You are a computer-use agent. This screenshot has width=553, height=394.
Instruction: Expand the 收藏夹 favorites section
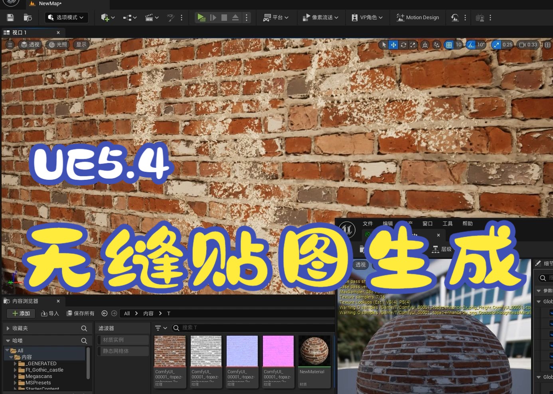8,328
